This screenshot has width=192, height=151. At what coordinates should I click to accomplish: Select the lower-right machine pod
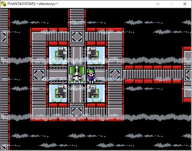[96, 93]
